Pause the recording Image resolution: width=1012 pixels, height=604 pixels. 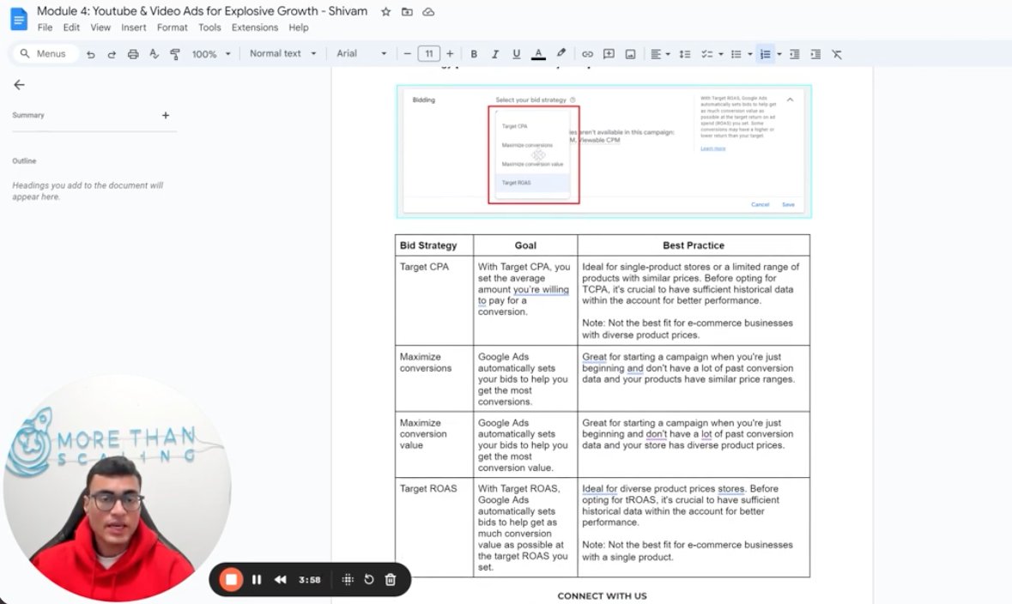[257, 579]
